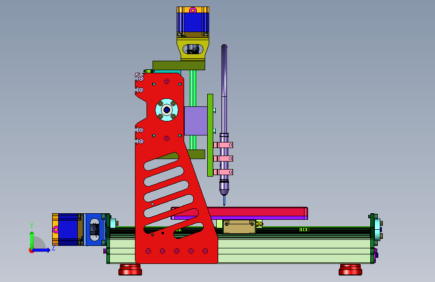Pick the lime green vertical carriage plate
This screenshot has height=282, width=435.
210,135
